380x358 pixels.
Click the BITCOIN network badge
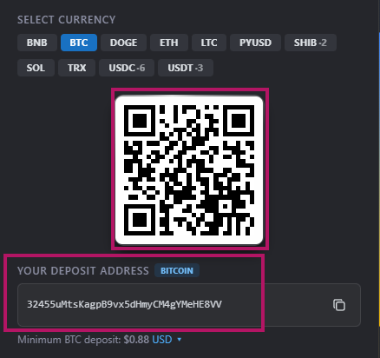[177, 270]
